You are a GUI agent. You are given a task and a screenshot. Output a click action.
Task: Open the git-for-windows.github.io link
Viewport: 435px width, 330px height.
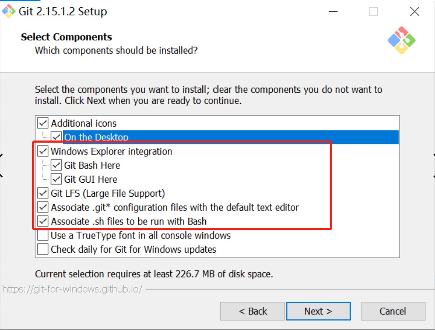tap(72, 289)
